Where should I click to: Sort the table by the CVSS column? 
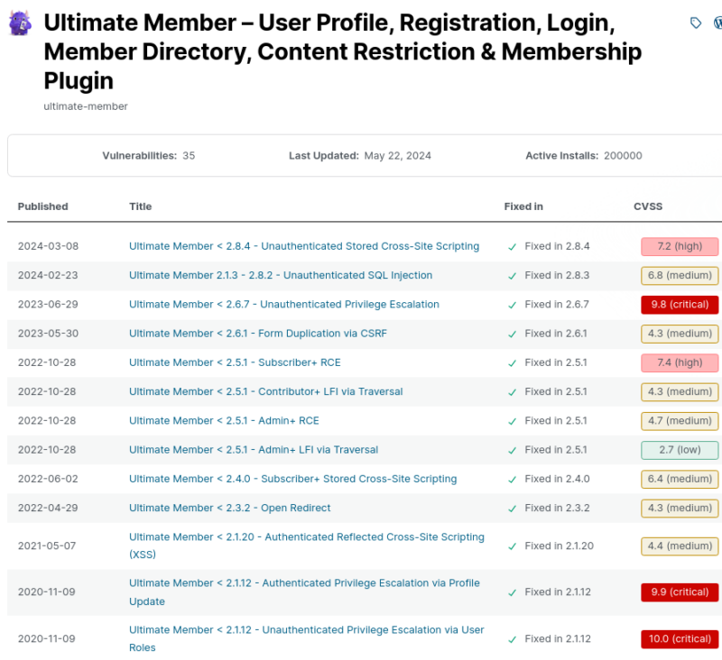[648, 206]
